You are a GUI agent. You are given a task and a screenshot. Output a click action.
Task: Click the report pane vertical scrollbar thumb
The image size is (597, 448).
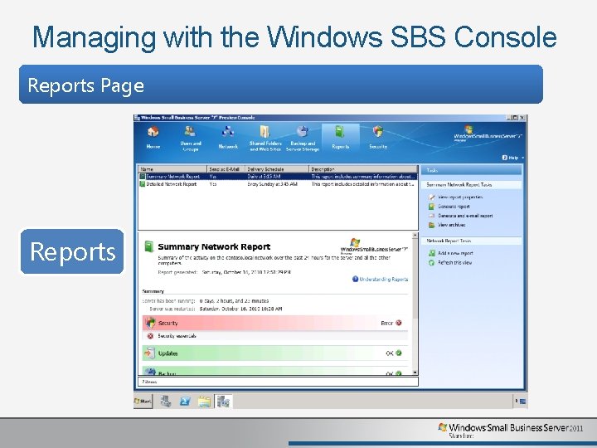coord(415,280)
